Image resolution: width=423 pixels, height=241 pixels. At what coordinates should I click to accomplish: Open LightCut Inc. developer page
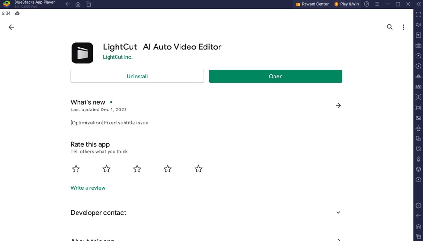point(117,57)
